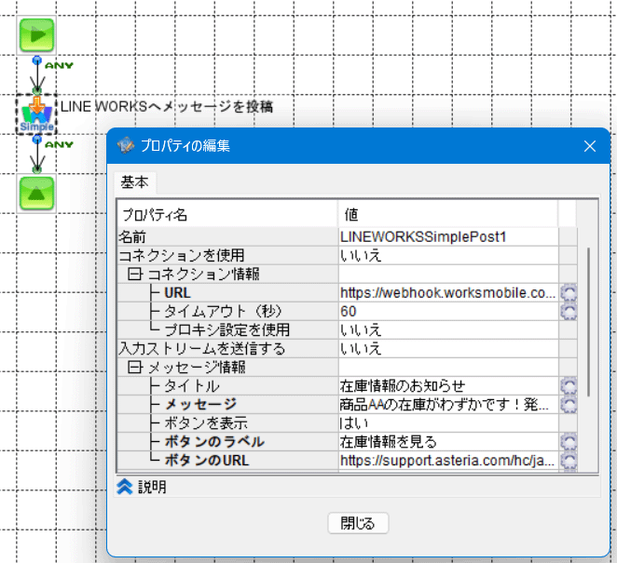Click the 閉じる button
Screen dimensions: 617x563
[x=358, y=523]
